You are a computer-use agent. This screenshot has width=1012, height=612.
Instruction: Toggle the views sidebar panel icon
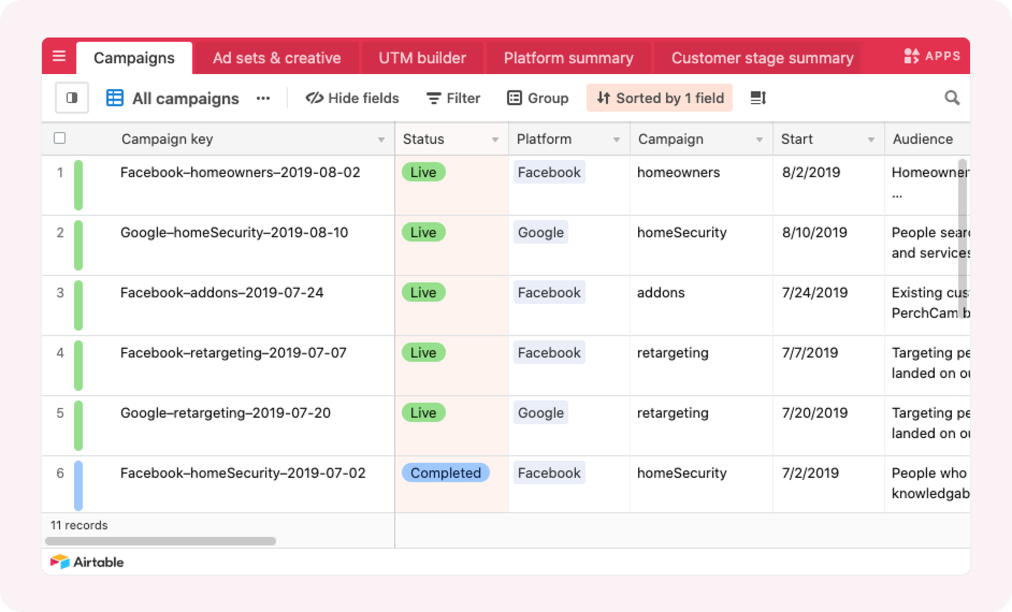tap(72, 98)
